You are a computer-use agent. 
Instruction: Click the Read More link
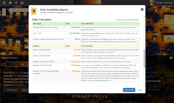point(108,81)
